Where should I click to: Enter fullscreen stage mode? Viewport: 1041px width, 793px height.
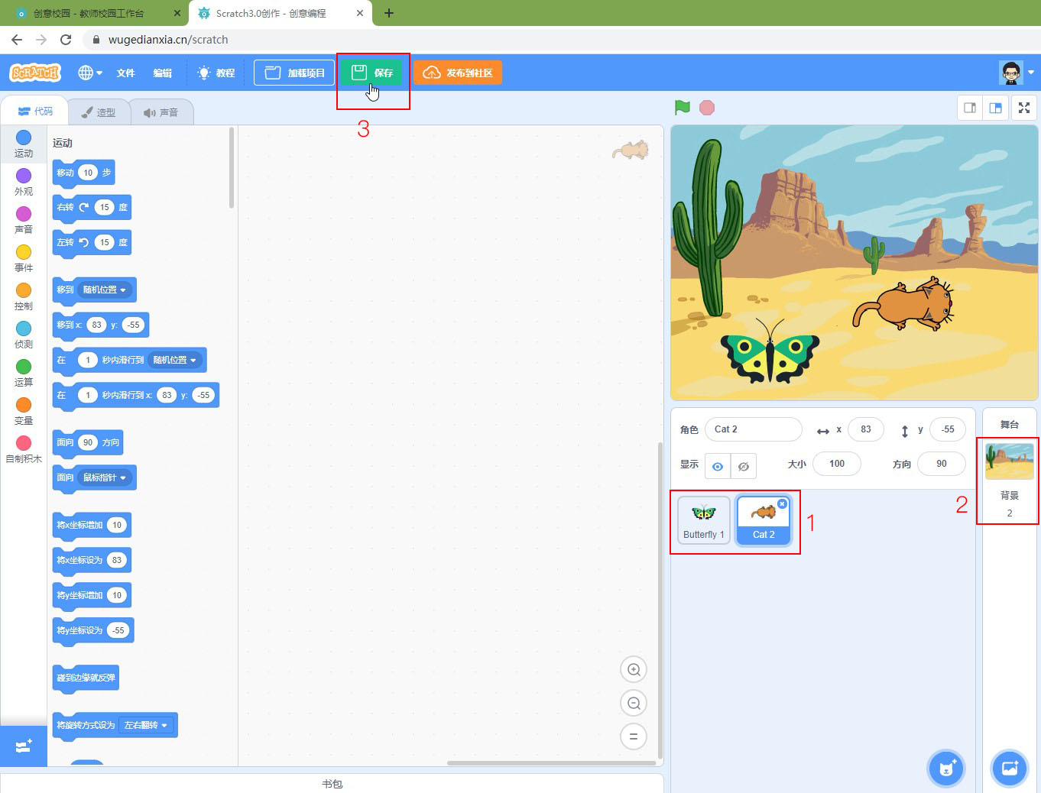tap(1024, 108)
